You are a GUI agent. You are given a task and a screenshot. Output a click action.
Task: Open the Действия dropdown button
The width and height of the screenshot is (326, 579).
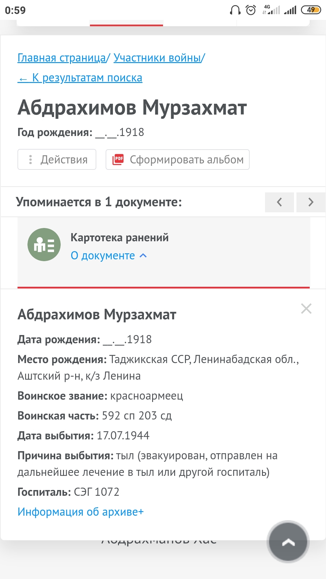(57, 160)
